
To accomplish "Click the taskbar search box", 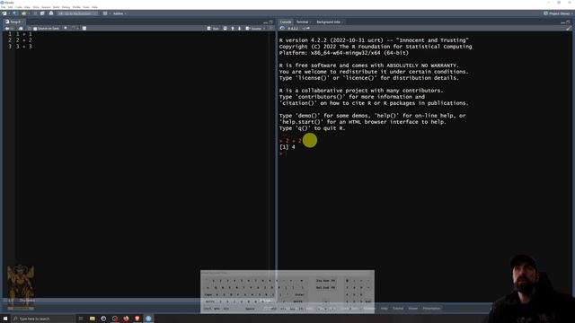I will pyautogui.click(x=42, y=319).
